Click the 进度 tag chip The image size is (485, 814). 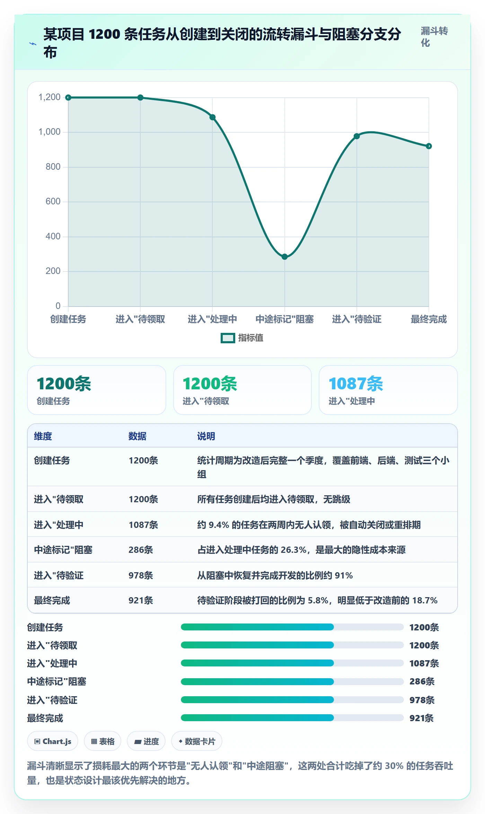pos(146,741)
